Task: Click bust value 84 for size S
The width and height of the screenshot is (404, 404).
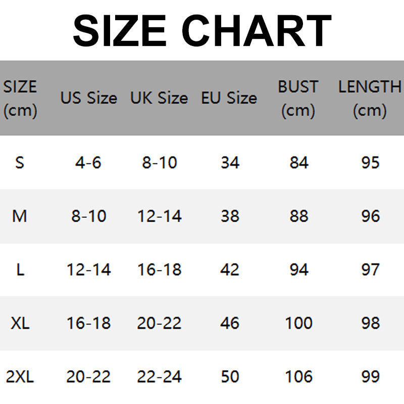Action: tap(298, 163)
